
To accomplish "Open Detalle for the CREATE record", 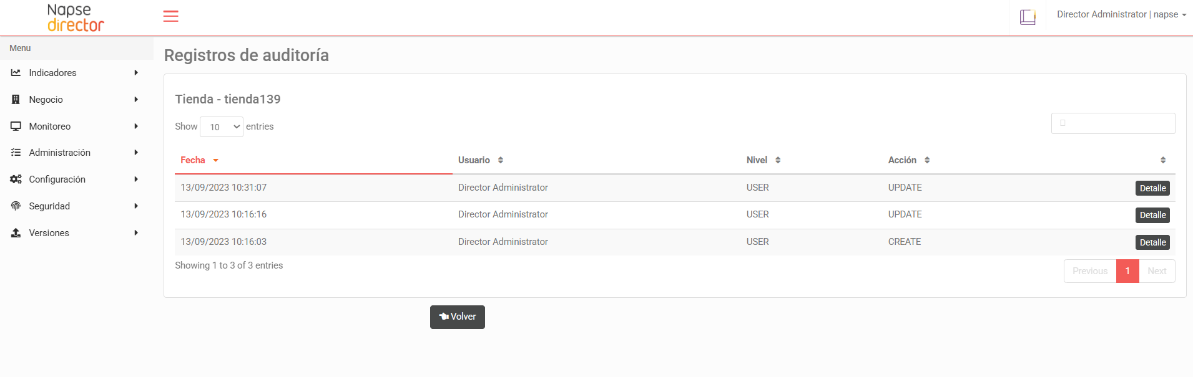I will (1152, 242).
